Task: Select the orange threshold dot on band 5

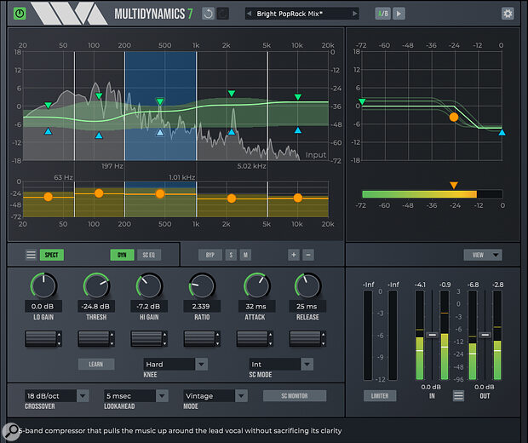Action: (x=298, y=198)
